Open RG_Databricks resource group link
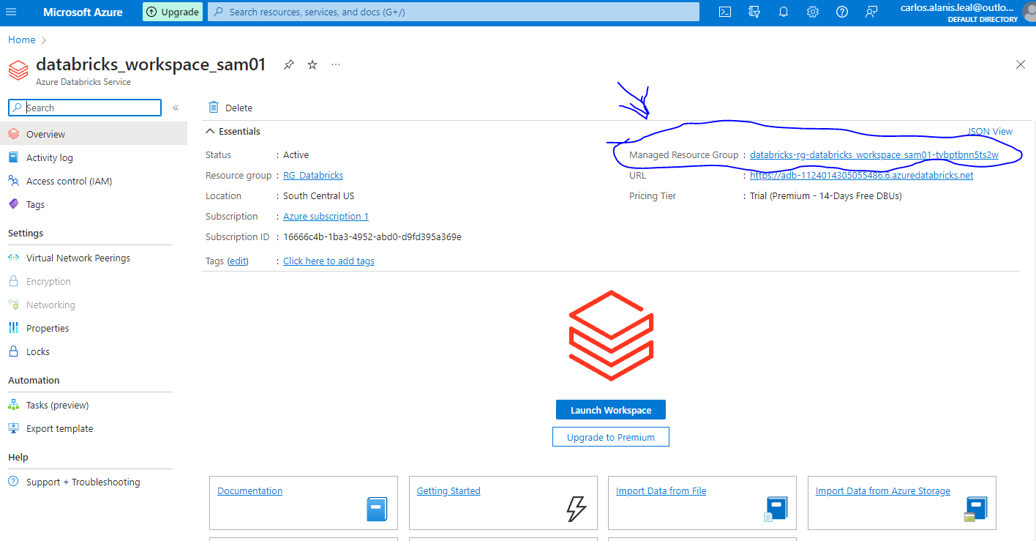The image size is (1036, 541). tap(313, 175)
